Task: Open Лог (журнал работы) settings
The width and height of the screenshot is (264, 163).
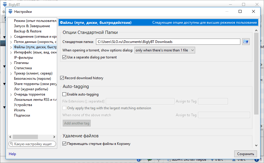Action: click(31, 89)
